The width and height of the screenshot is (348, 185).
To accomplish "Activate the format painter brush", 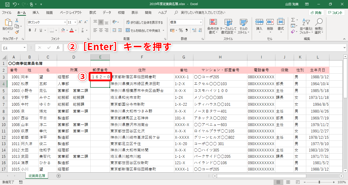I will click(x=17, y=32).
